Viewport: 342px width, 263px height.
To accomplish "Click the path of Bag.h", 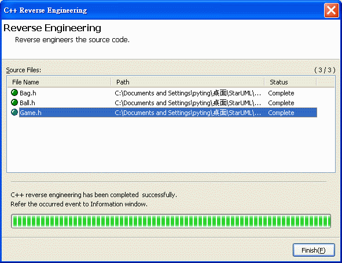I will tap(188, 93).
